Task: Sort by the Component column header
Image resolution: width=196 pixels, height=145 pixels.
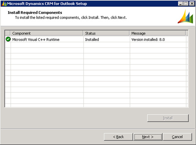Action: point(47,33)
